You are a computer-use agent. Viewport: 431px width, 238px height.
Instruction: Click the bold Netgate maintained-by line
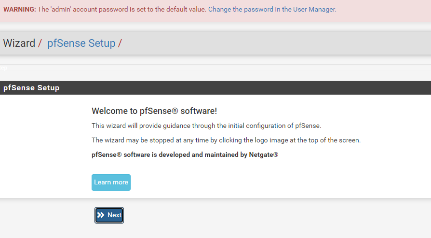pyautogui.click(x=185, y=155)
